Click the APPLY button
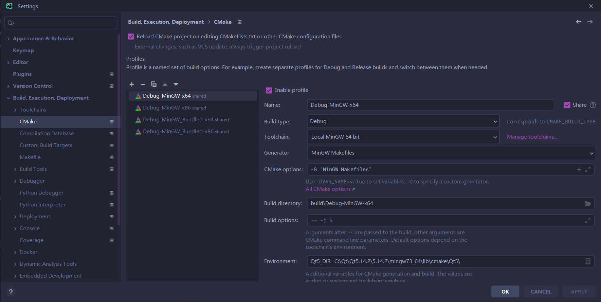 (x=579, y=291)
